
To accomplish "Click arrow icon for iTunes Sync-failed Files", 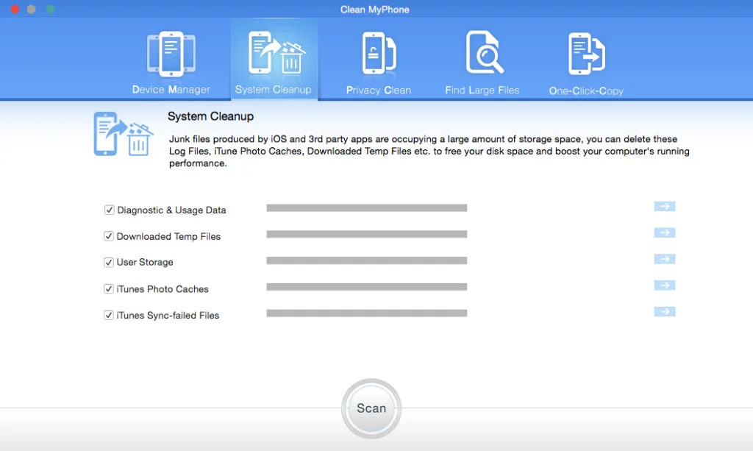I will click(x=665, y=312).
